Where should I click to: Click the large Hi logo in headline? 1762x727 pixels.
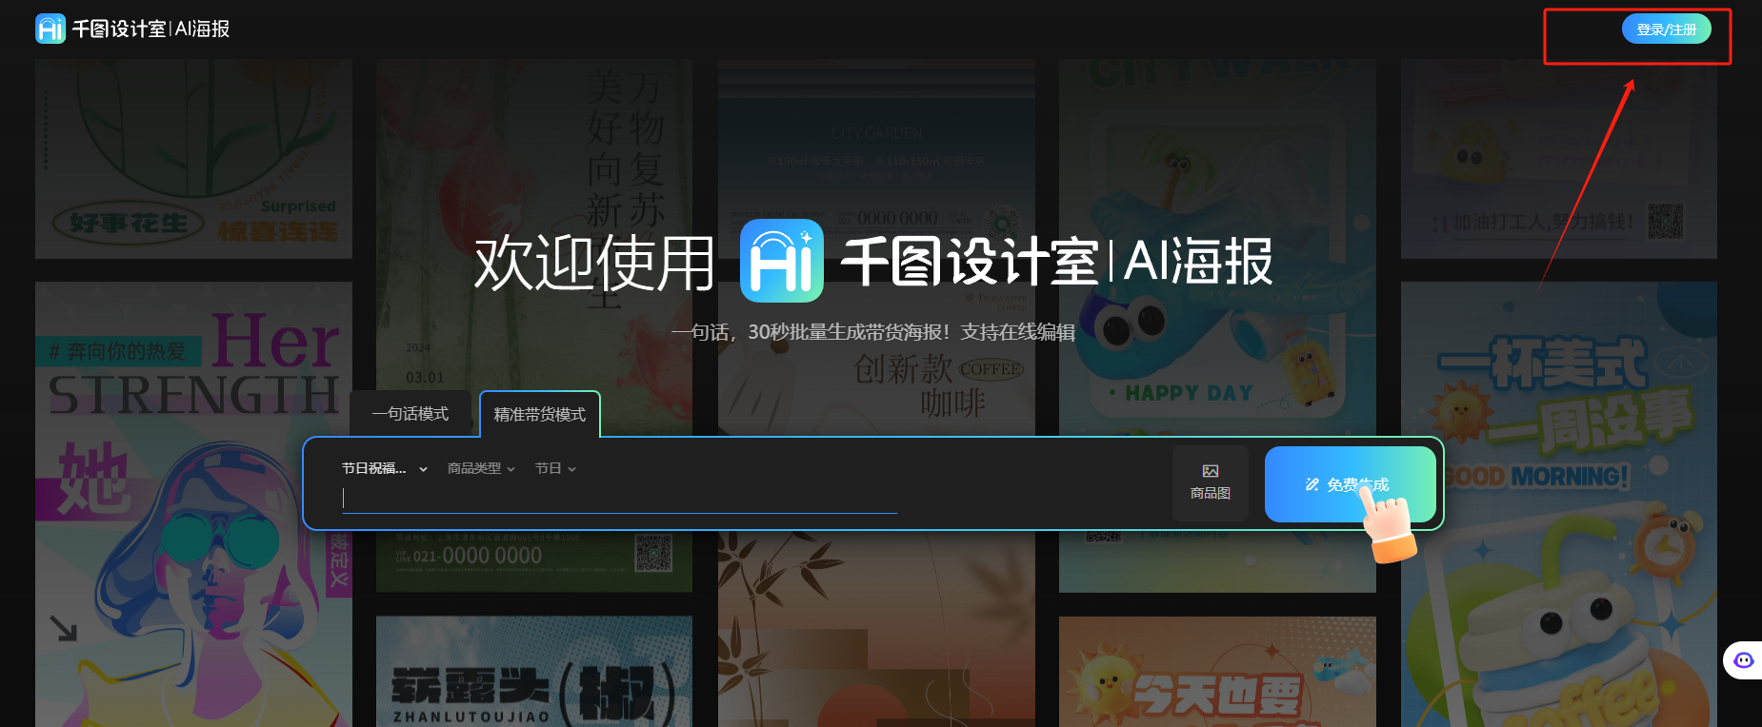[782, 261]
